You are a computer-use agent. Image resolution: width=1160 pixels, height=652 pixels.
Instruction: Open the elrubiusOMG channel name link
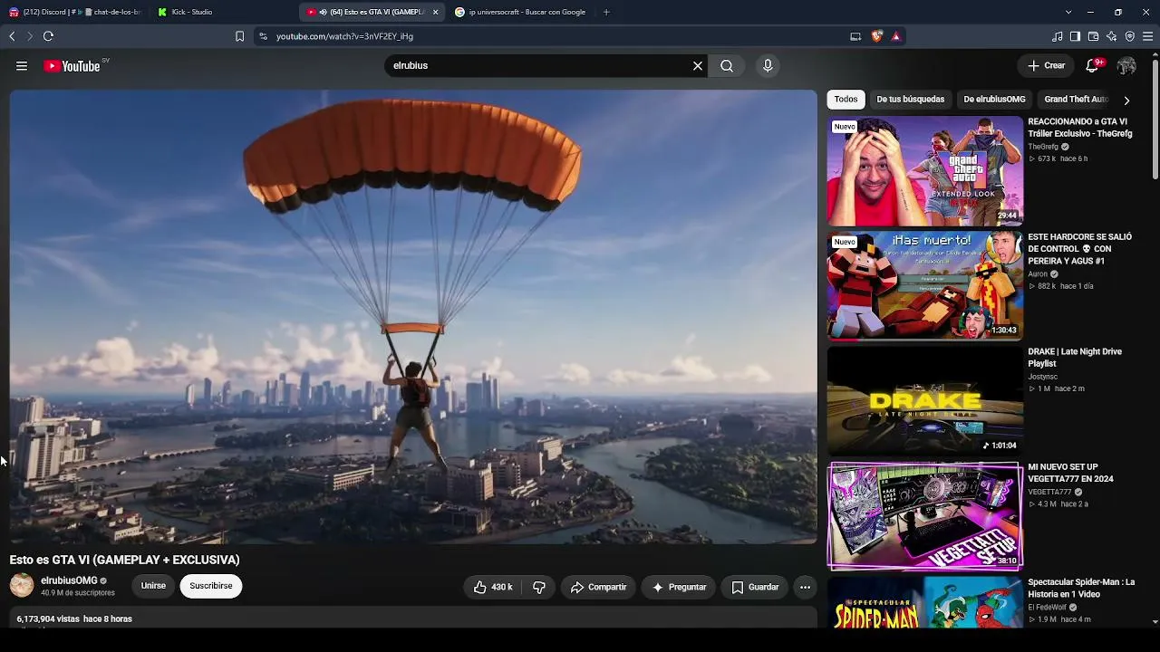coord(69,580)
